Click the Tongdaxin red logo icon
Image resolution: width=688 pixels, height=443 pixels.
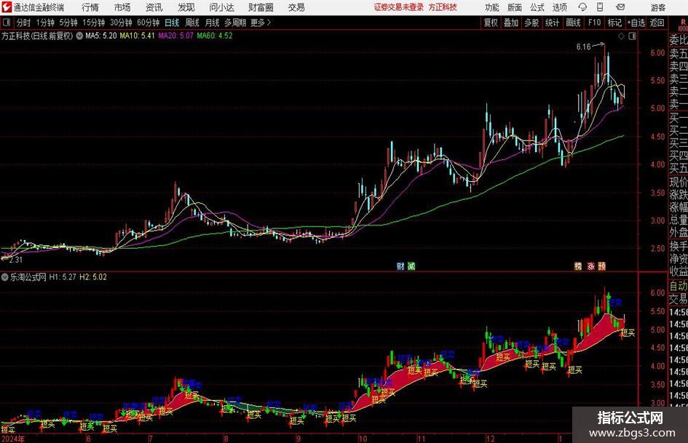tap(7, 7)
